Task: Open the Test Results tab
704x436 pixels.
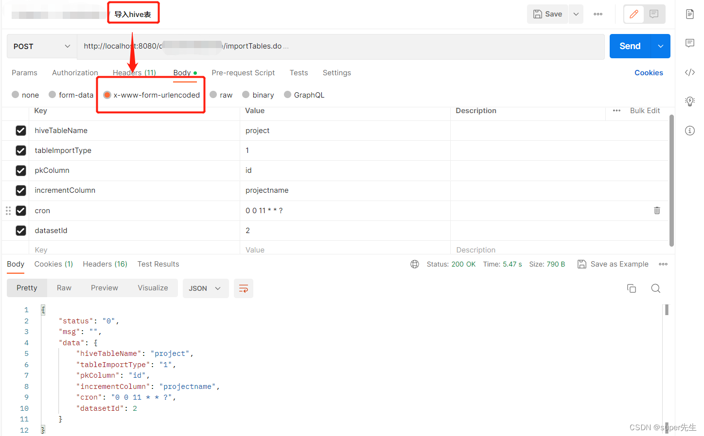Action: tap(158, 264)
